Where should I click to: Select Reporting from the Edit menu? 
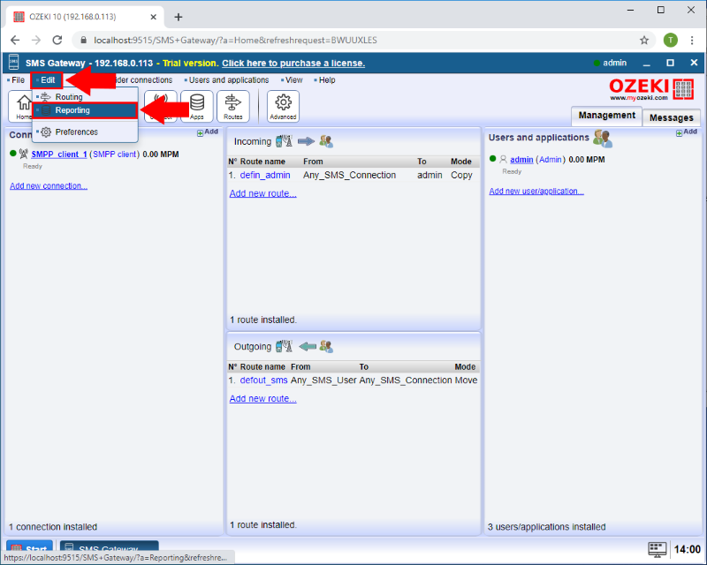[x=85, y=110]
